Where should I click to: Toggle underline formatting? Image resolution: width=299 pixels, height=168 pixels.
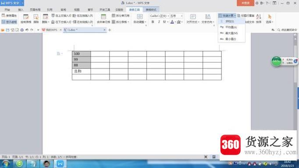pos(164,22)
